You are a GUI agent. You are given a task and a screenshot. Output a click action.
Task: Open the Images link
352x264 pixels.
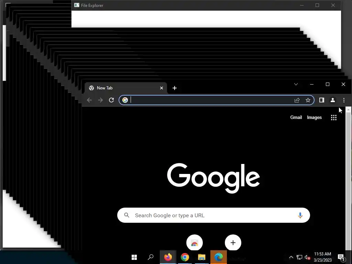point(314,118)
